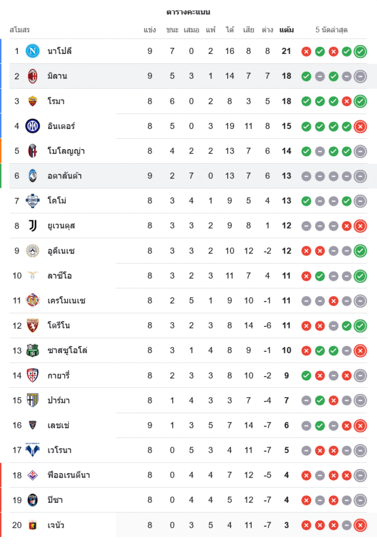Click Inter's latest match loss indicator
The image size is (377, 544).
[x=360, y=126]
